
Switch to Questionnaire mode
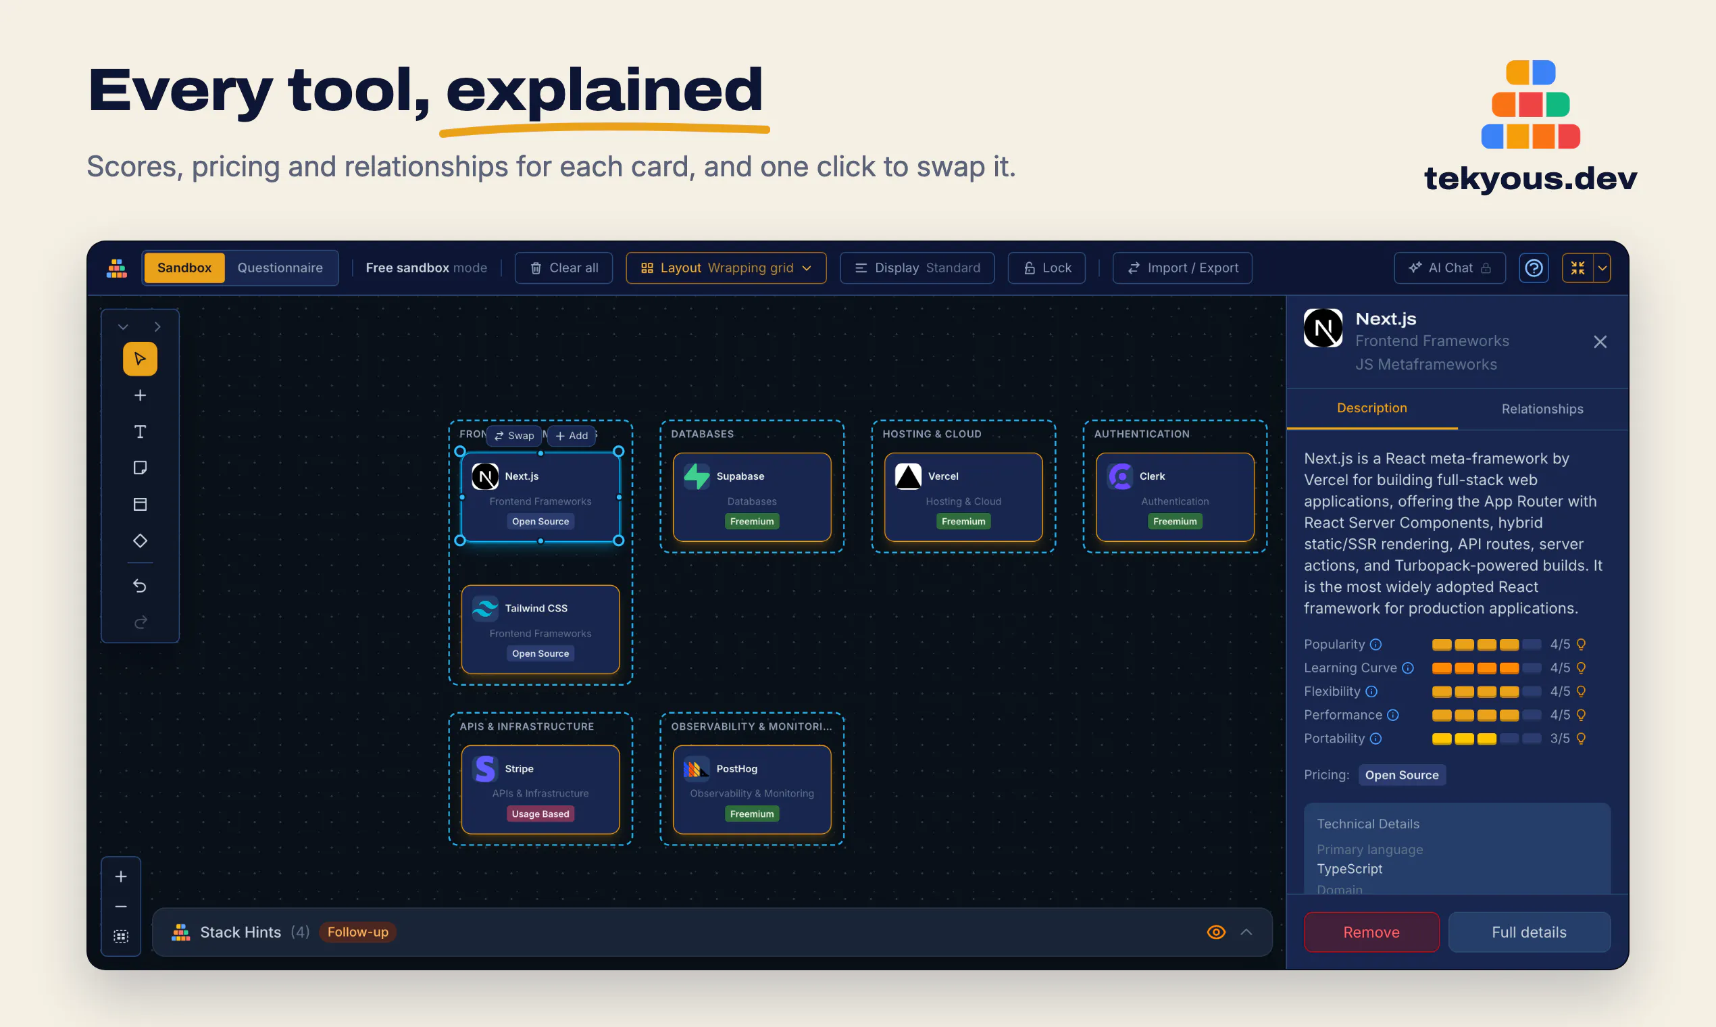pyautogui.click(x=280, y=268)
